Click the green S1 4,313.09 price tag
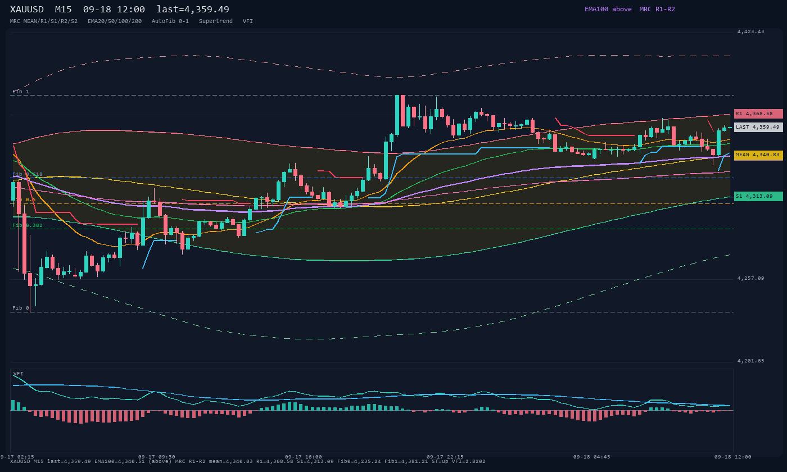 (758, 196)
